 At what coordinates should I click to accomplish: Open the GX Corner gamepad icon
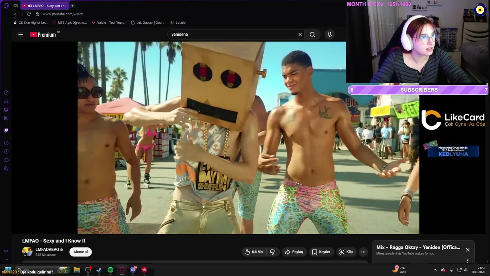(16, 6)
